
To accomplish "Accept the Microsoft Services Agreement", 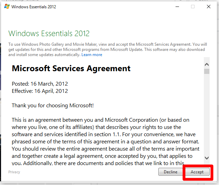I will click(197, 172).
